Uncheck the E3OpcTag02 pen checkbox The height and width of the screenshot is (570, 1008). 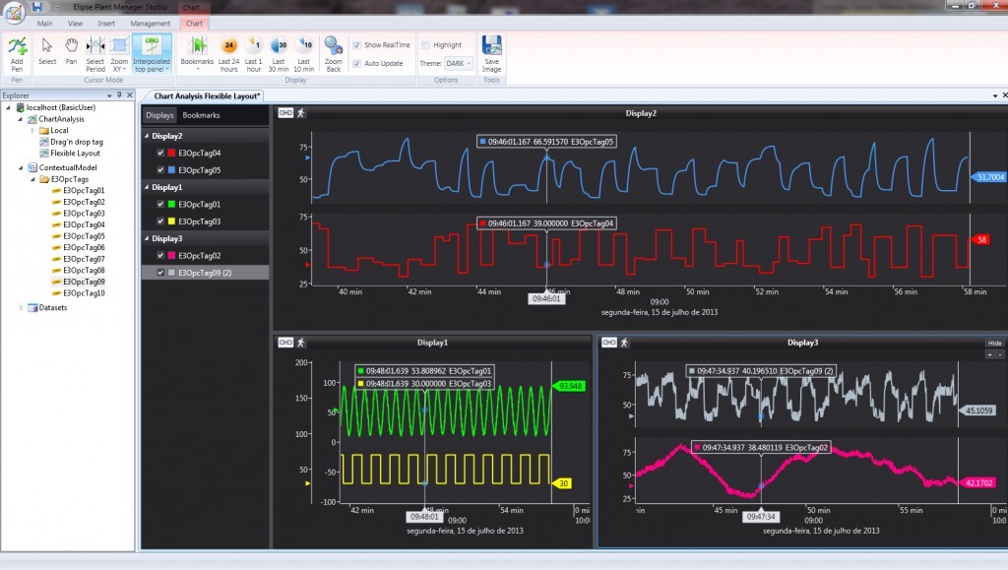click(x=160, y=256)
